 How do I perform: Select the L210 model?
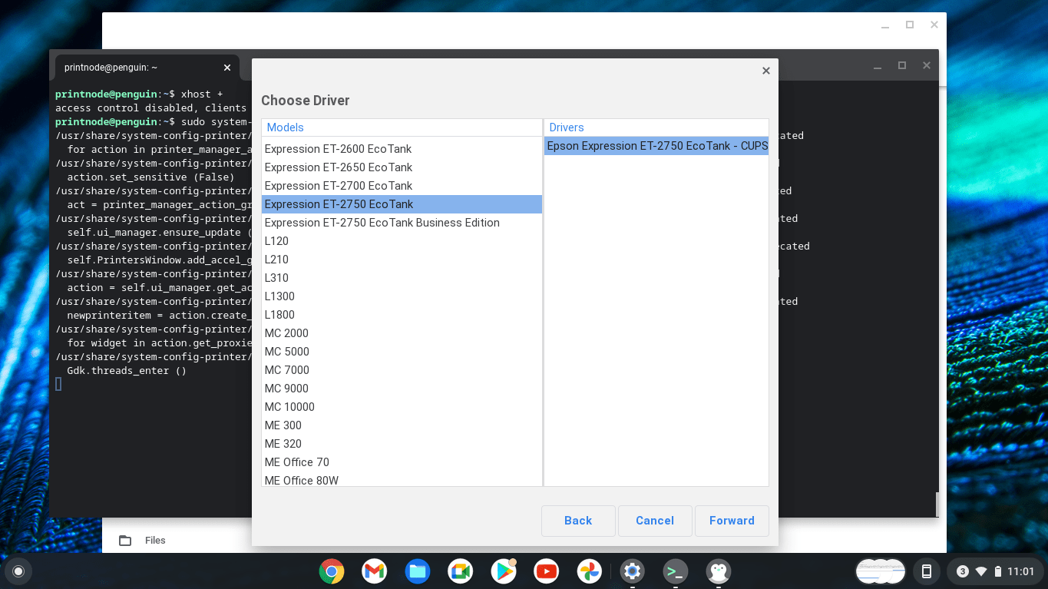[x=402, y=260]
